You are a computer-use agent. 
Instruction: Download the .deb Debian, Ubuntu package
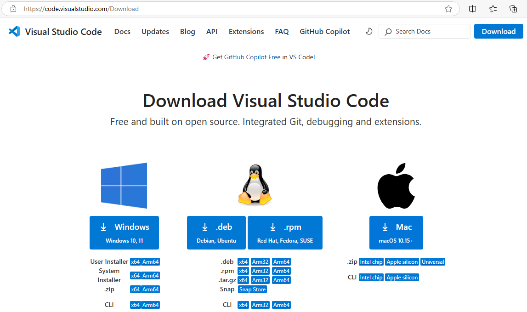tap(216, 233)
